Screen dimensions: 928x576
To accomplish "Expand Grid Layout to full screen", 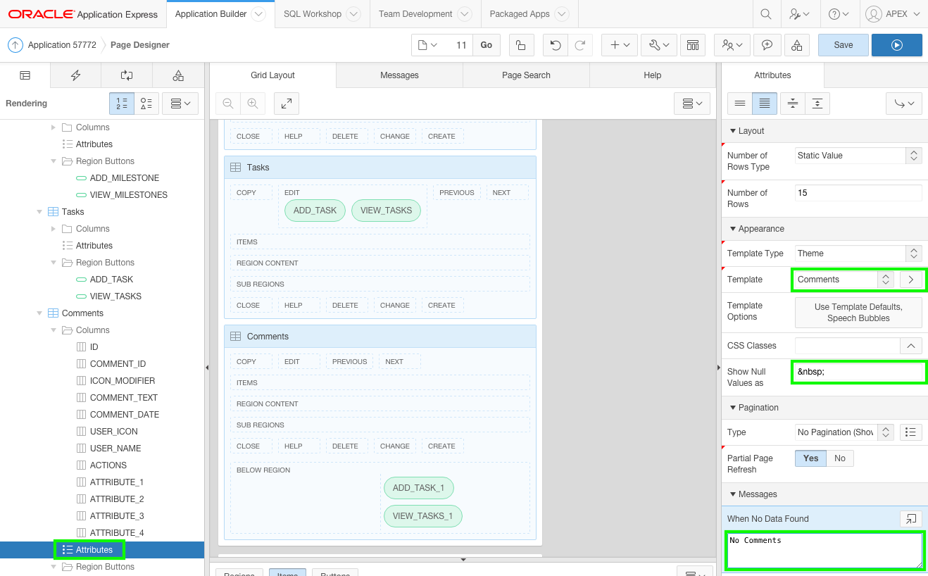I will coord(287,103).
